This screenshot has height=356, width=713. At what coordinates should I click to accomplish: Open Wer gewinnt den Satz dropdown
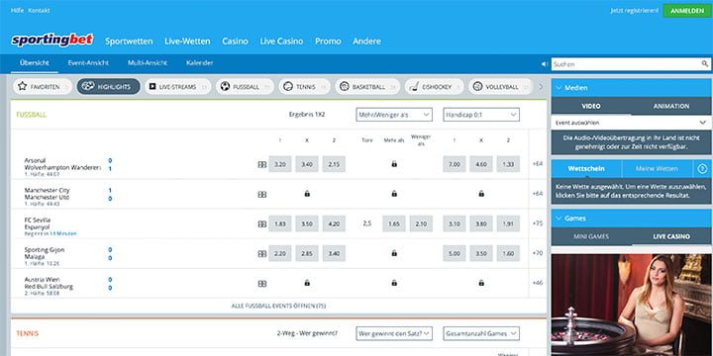coord(394,334)
